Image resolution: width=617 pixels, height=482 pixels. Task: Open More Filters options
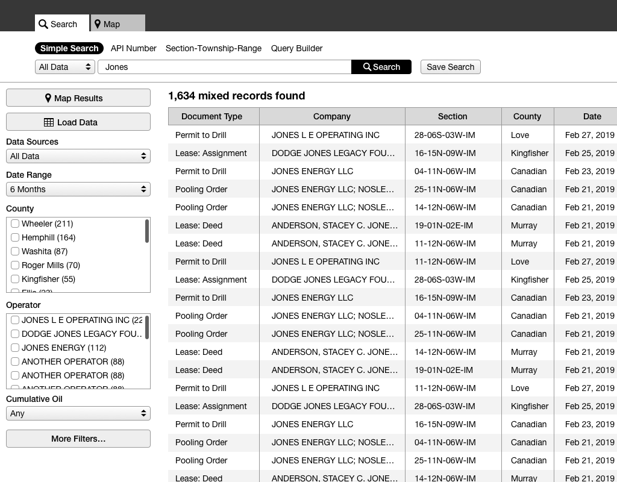click(78, 439)
